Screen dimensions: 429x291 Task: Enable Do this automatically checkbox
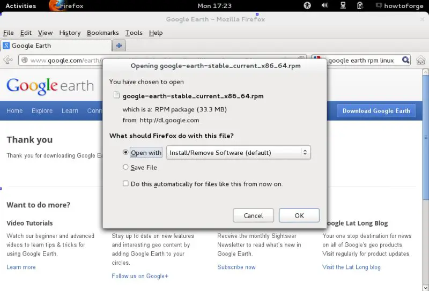(125, 183)
